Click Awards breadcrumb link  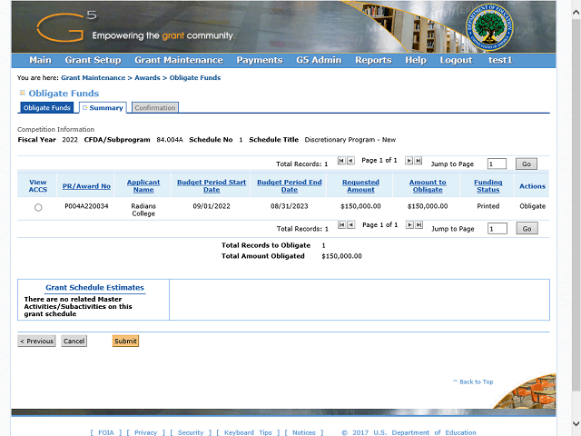147,78
